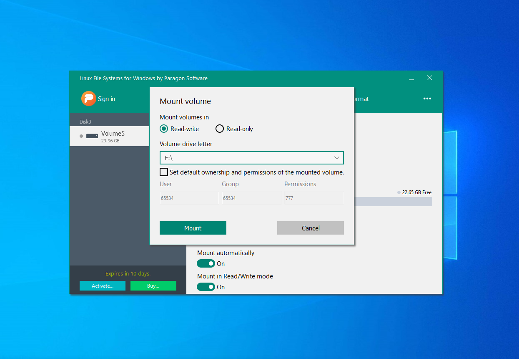Click the User field showing 65534
The image size is (519, 359).
pyautogui.click(x=189, y=197)
